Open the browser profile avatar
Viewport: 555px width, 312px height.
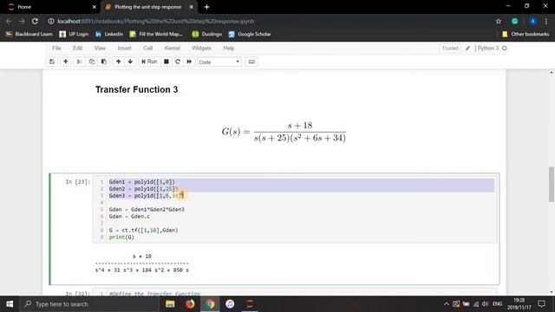532,21
